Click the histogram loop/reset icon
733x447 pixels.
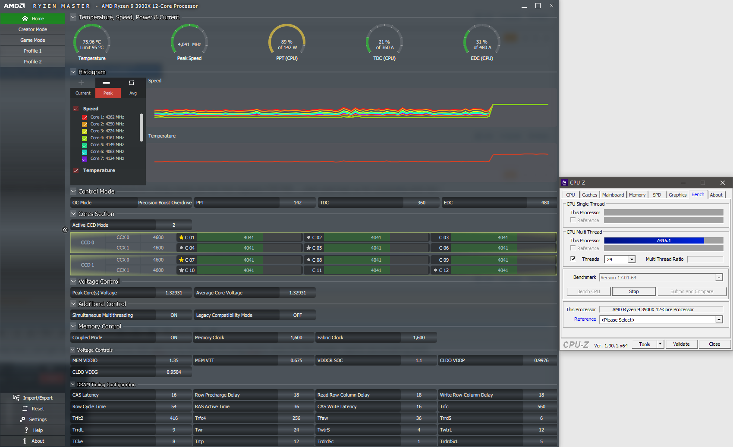point(132,83)
